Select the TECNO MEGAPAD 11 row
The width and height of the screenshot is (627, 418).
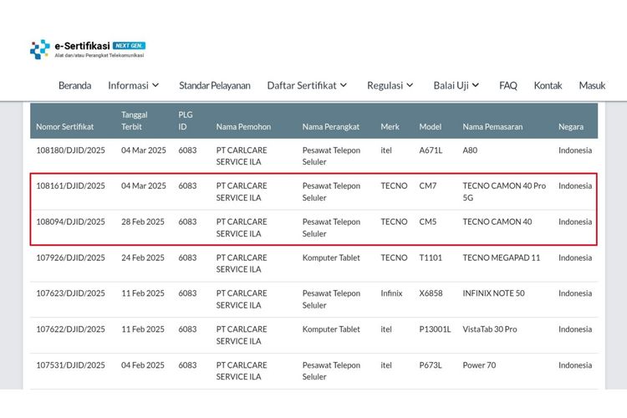501,258
